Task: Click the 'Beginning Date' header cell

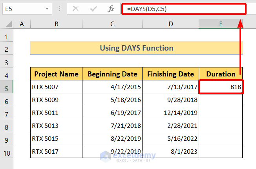Action: pos(112,74)
